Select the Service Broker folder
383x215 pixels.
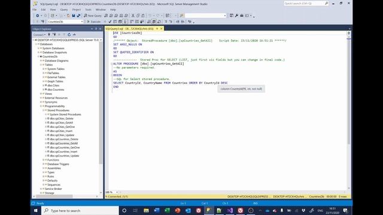53,189
